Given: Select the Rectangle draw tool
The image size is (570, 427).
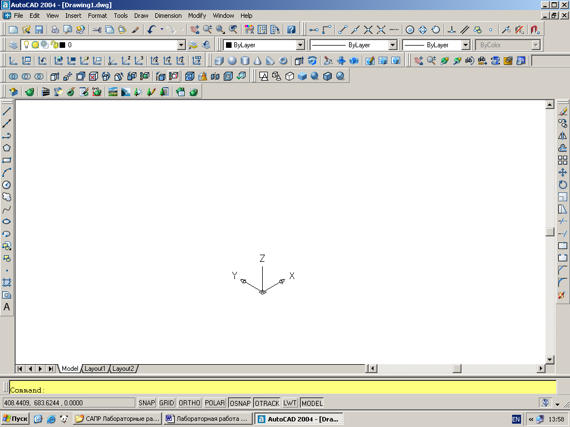Looking at the screenshot, I should click(7, 160).
